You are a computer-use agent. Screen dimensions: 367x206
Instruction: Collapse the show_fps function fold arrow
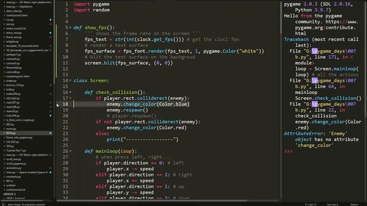tap(70, 28)
